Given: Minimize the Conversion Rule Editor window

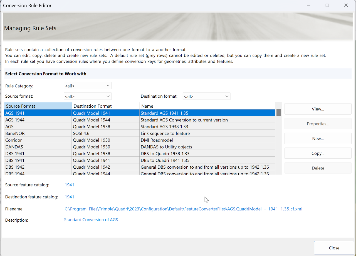Looking at the screenshot, I should (x=308, y=5).
